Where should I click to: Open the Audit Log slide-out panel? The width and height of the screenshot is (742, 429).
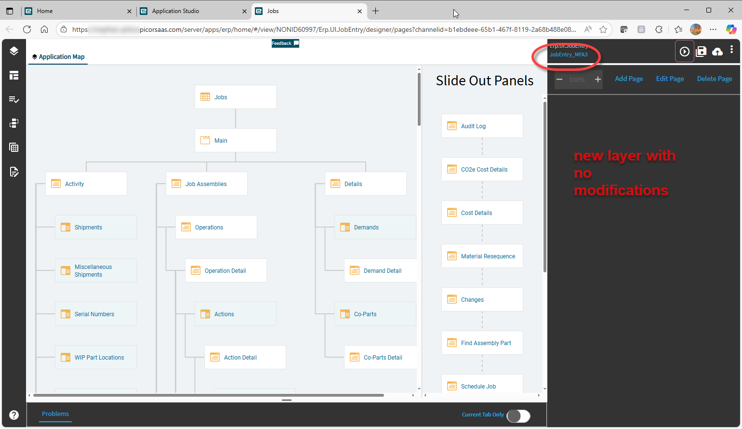482,126
